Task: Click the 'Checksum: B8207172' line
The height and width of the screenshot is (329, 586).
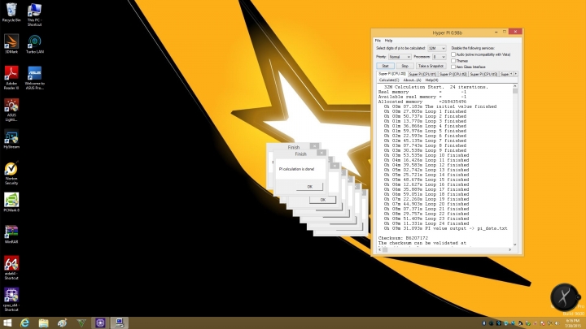Action: pos(403,238)
